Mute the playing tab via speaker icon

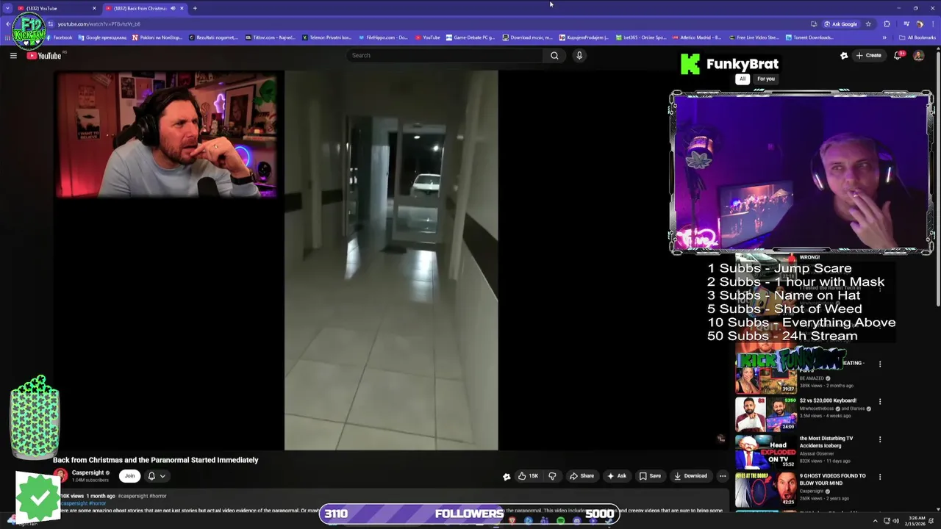pyautogui.click(x=173, y=8)
